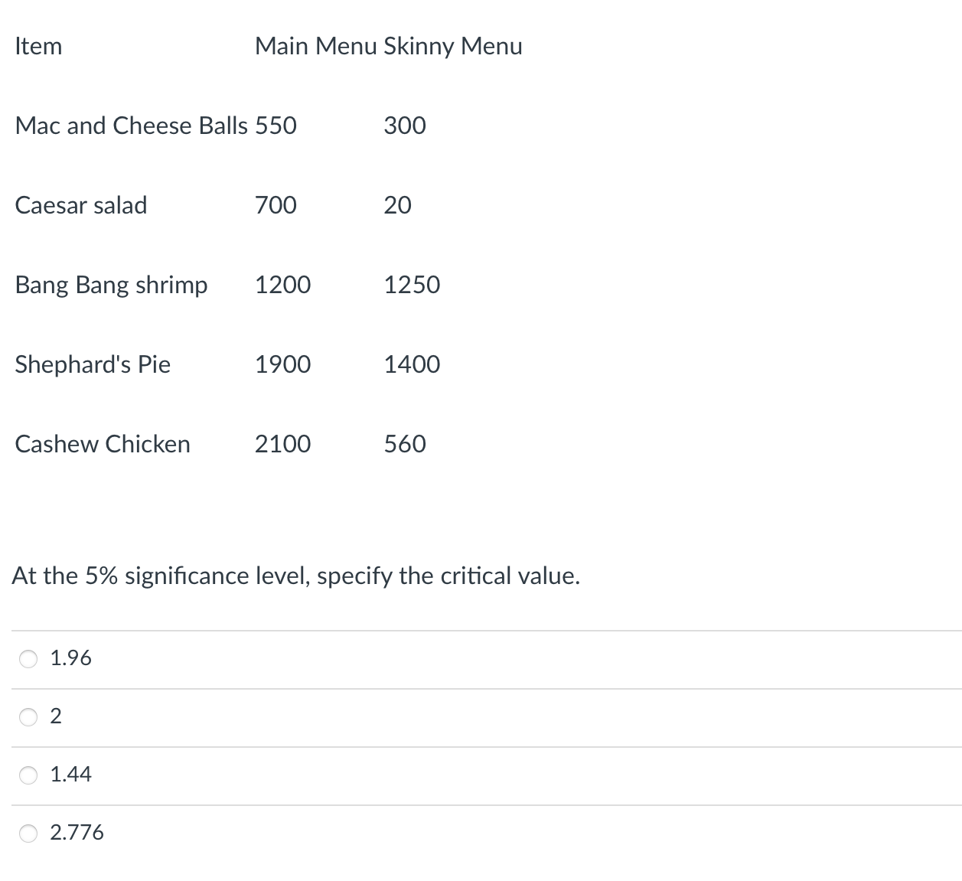Click the Bang Bang shrimp row label
This screenshot has width=962, height=881.
pyautogui.click(x=112, y=285)
